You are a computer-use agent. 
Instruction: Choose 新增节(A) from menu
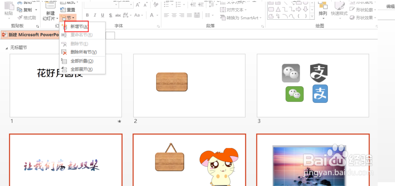coord(83,27)
